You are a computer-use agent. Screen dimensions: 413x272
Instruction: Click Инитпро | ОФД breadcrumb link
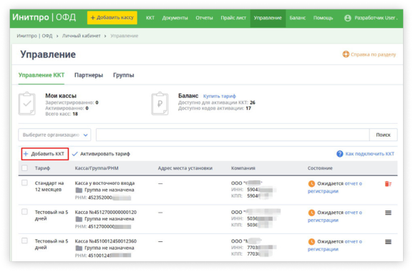click(x=34, y=36)
